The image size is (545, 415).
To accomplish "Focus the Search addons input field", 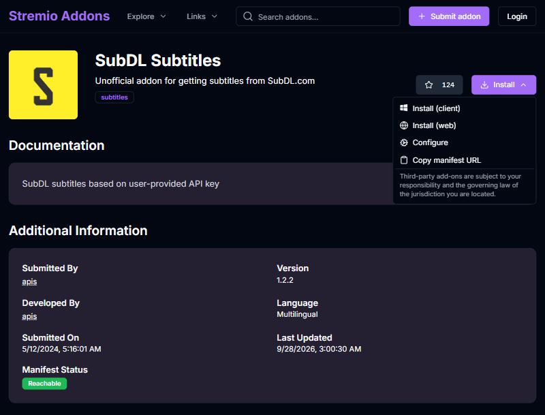I will click(x=318, y=16).
